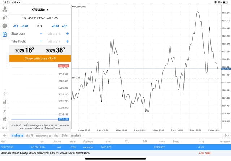Open the objects shapes icon
Screen dimensions: 231x161
coord(5,119)
